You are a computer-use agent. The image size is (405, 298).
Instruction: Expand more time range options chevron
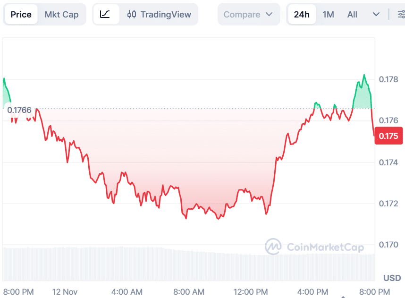[x=376, y=15]
